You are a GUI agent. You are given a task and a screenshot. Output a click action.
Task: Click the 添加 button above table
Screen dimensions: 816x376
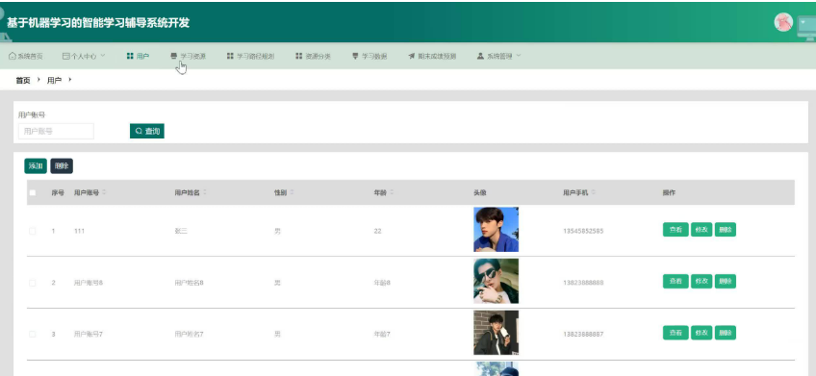36,166
